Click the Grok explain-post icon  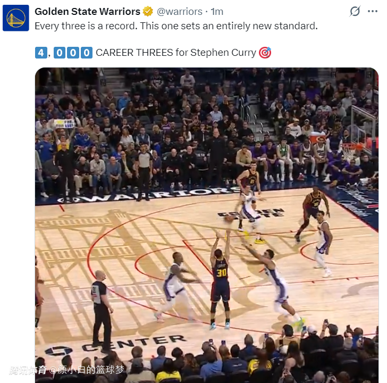coord(355,11)
